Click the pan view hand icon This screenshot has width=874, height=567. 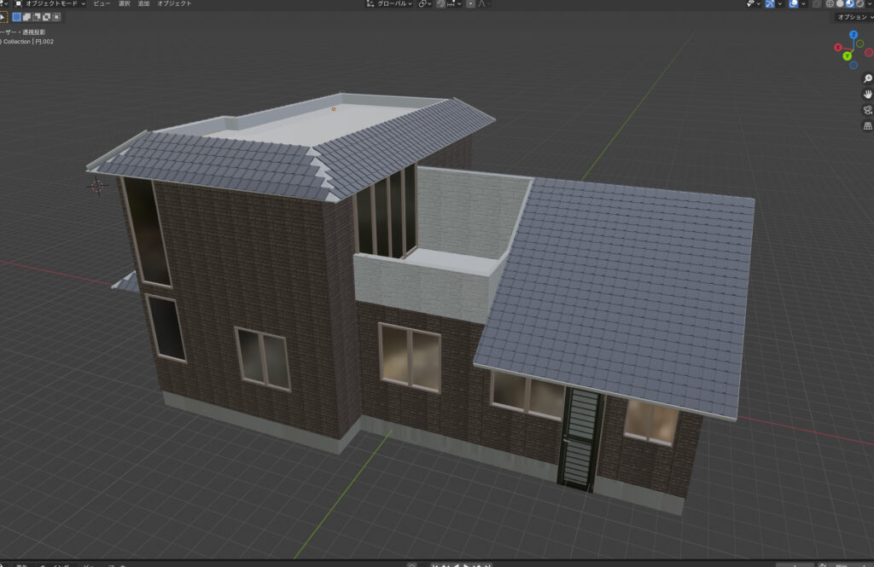coord(867,94)
